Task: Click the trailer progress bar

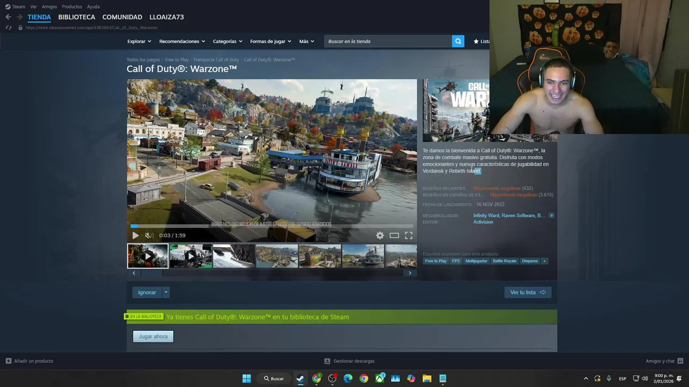Action: coord(272,226)
